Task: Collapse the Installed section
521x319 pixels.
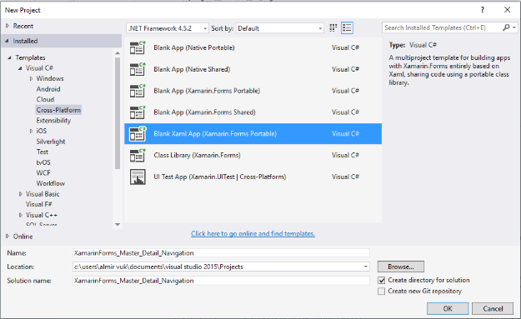Action: tap(7, 41)
